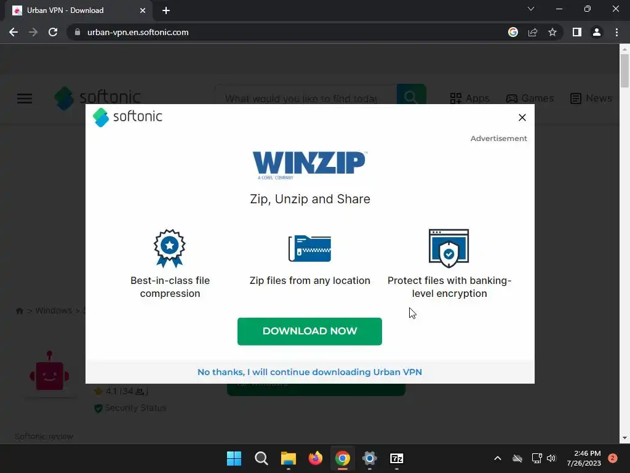
Task: Reload the current page
Action: click(x=53, y=32)
